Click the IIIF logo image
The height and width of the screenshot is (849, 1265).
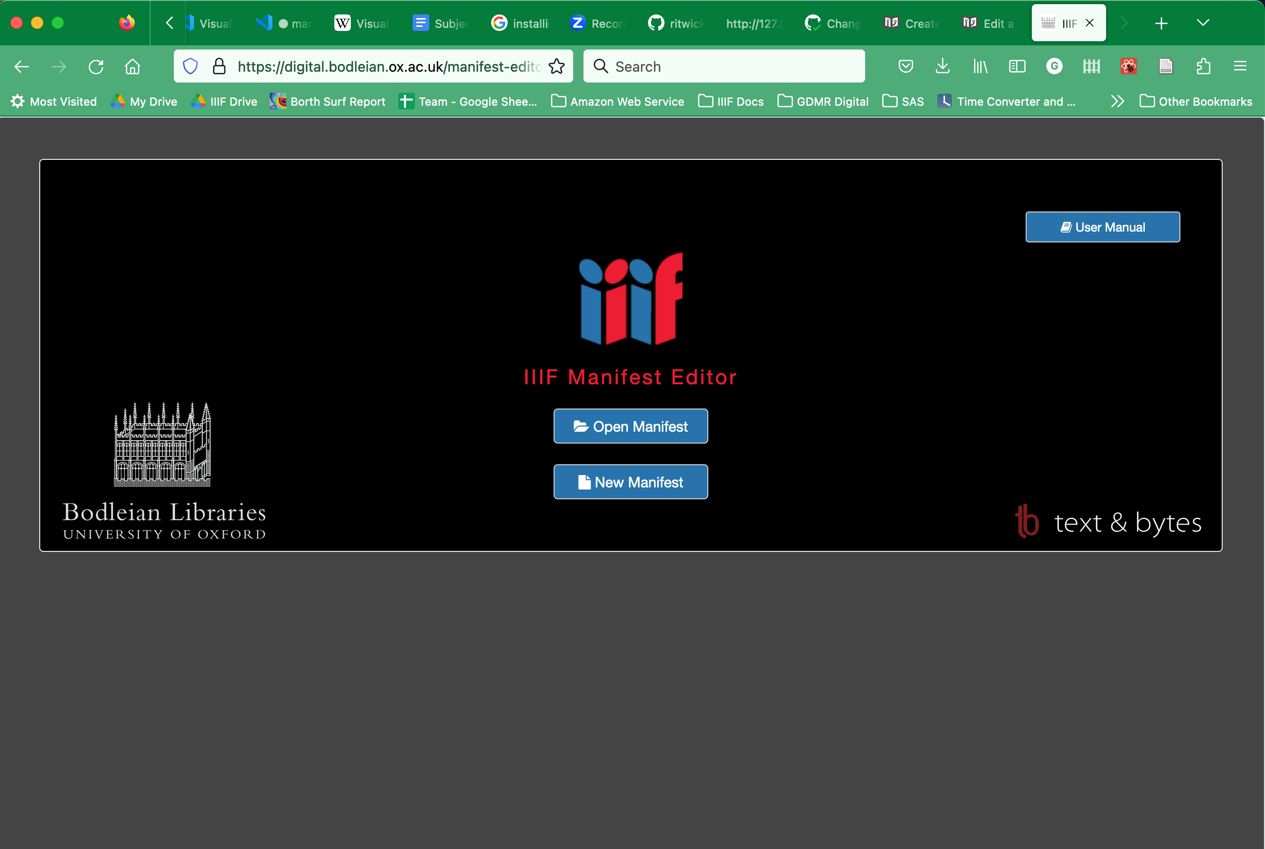[x=631, y=299]
